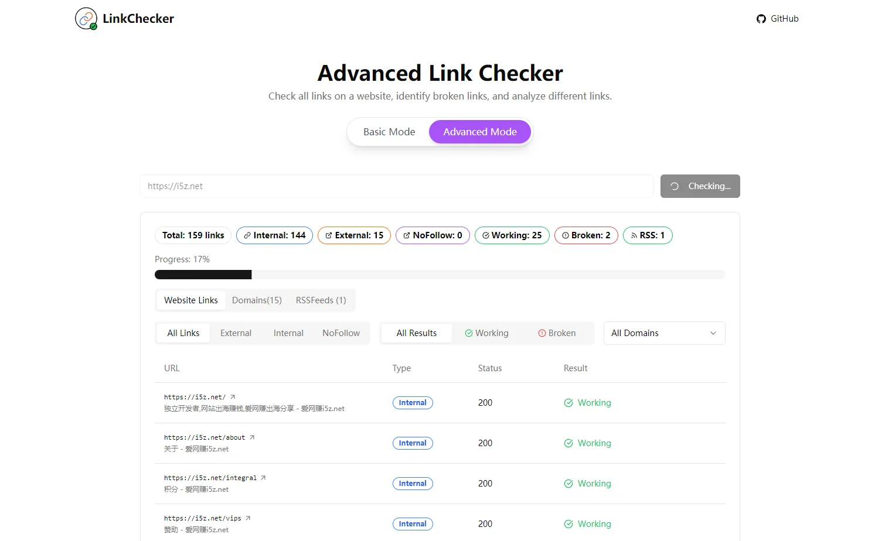Open the RSSFeeds (1) tab
The height and width of the screenshot is (541, 875).
(321, 300)
